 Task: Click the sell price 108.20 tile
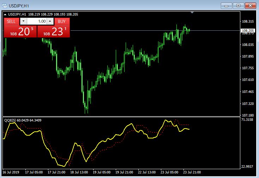pyautogui.click(x=20, y=31)
